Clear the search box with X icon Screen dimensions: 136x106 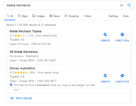point(121,5)
